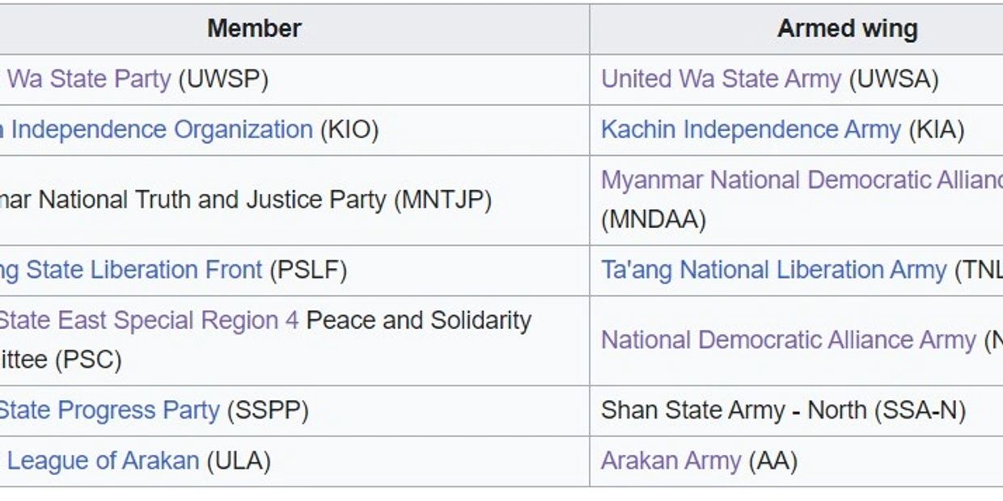1003x501 pixels.
Task: Open the United Wa State Army link
Action: click(x=721, y=79)
